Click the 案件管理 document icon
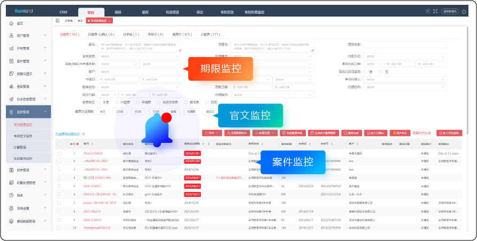 12,61
